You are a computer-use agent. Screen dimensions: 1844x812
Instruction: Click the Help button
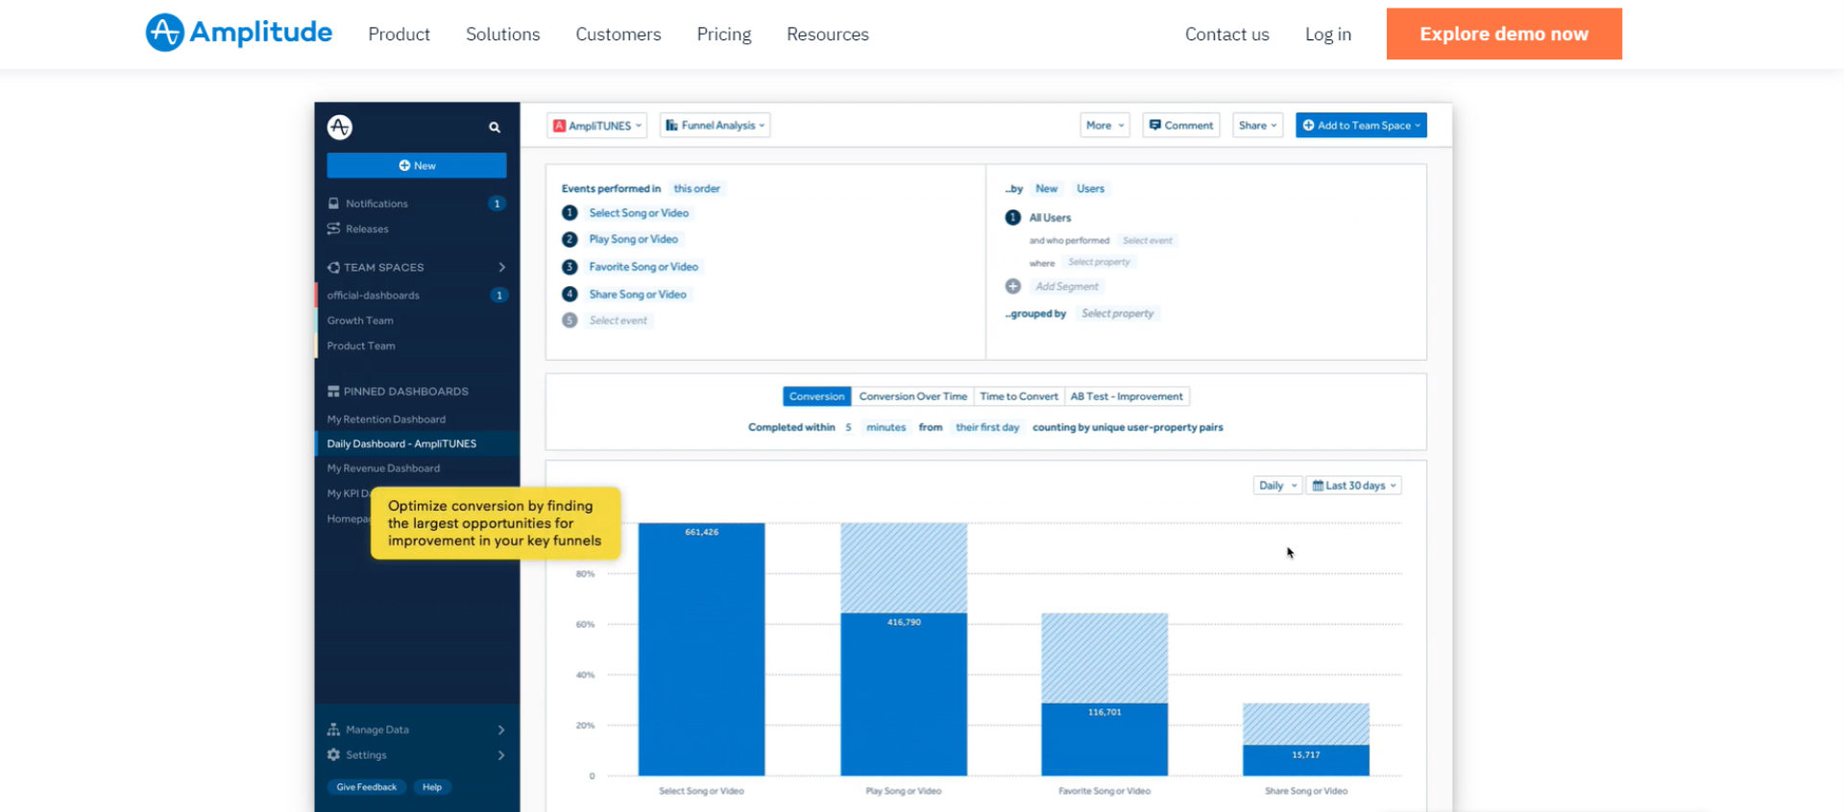tap(432, 787)
